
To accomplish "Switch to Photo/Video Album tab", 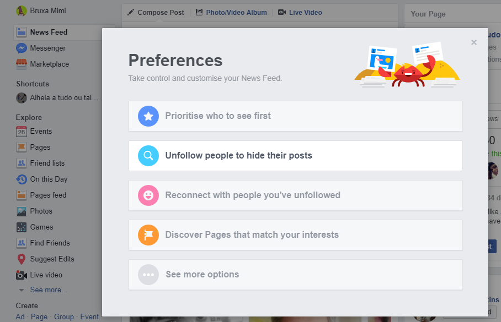I will [x=231, y=12].
